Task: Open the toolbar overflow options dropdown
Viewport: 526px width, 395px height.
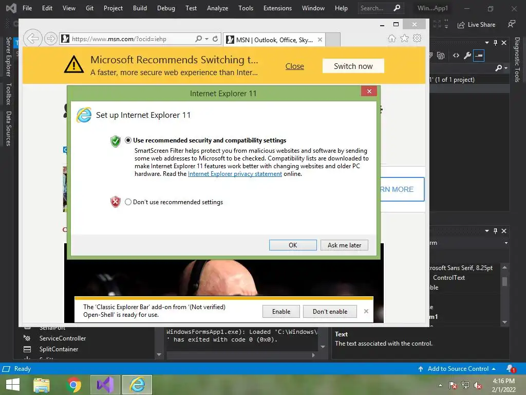Action: pyautogui.click(x=446, y=24)
